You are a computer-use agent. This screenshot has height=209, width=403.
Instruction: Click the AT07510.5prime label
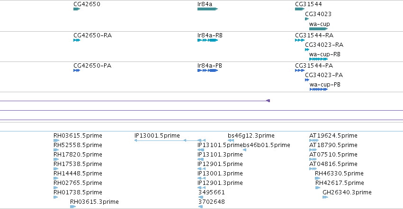pyautogui.click(x=333, y=155)
